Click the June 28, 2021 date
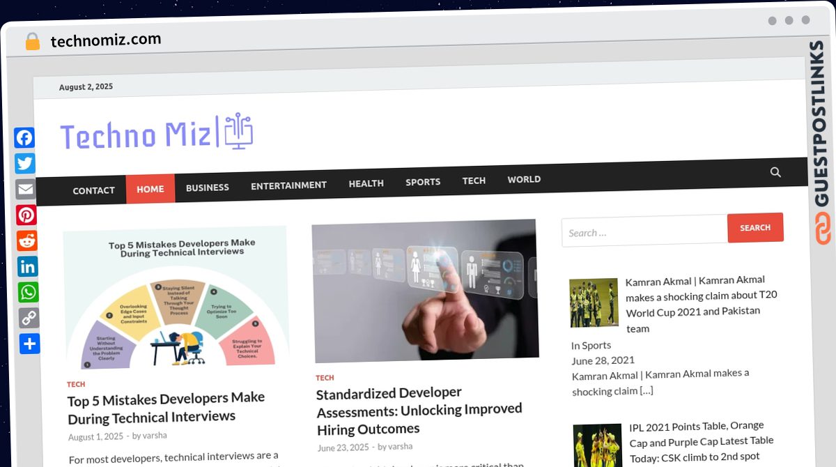 coord(603,361)
